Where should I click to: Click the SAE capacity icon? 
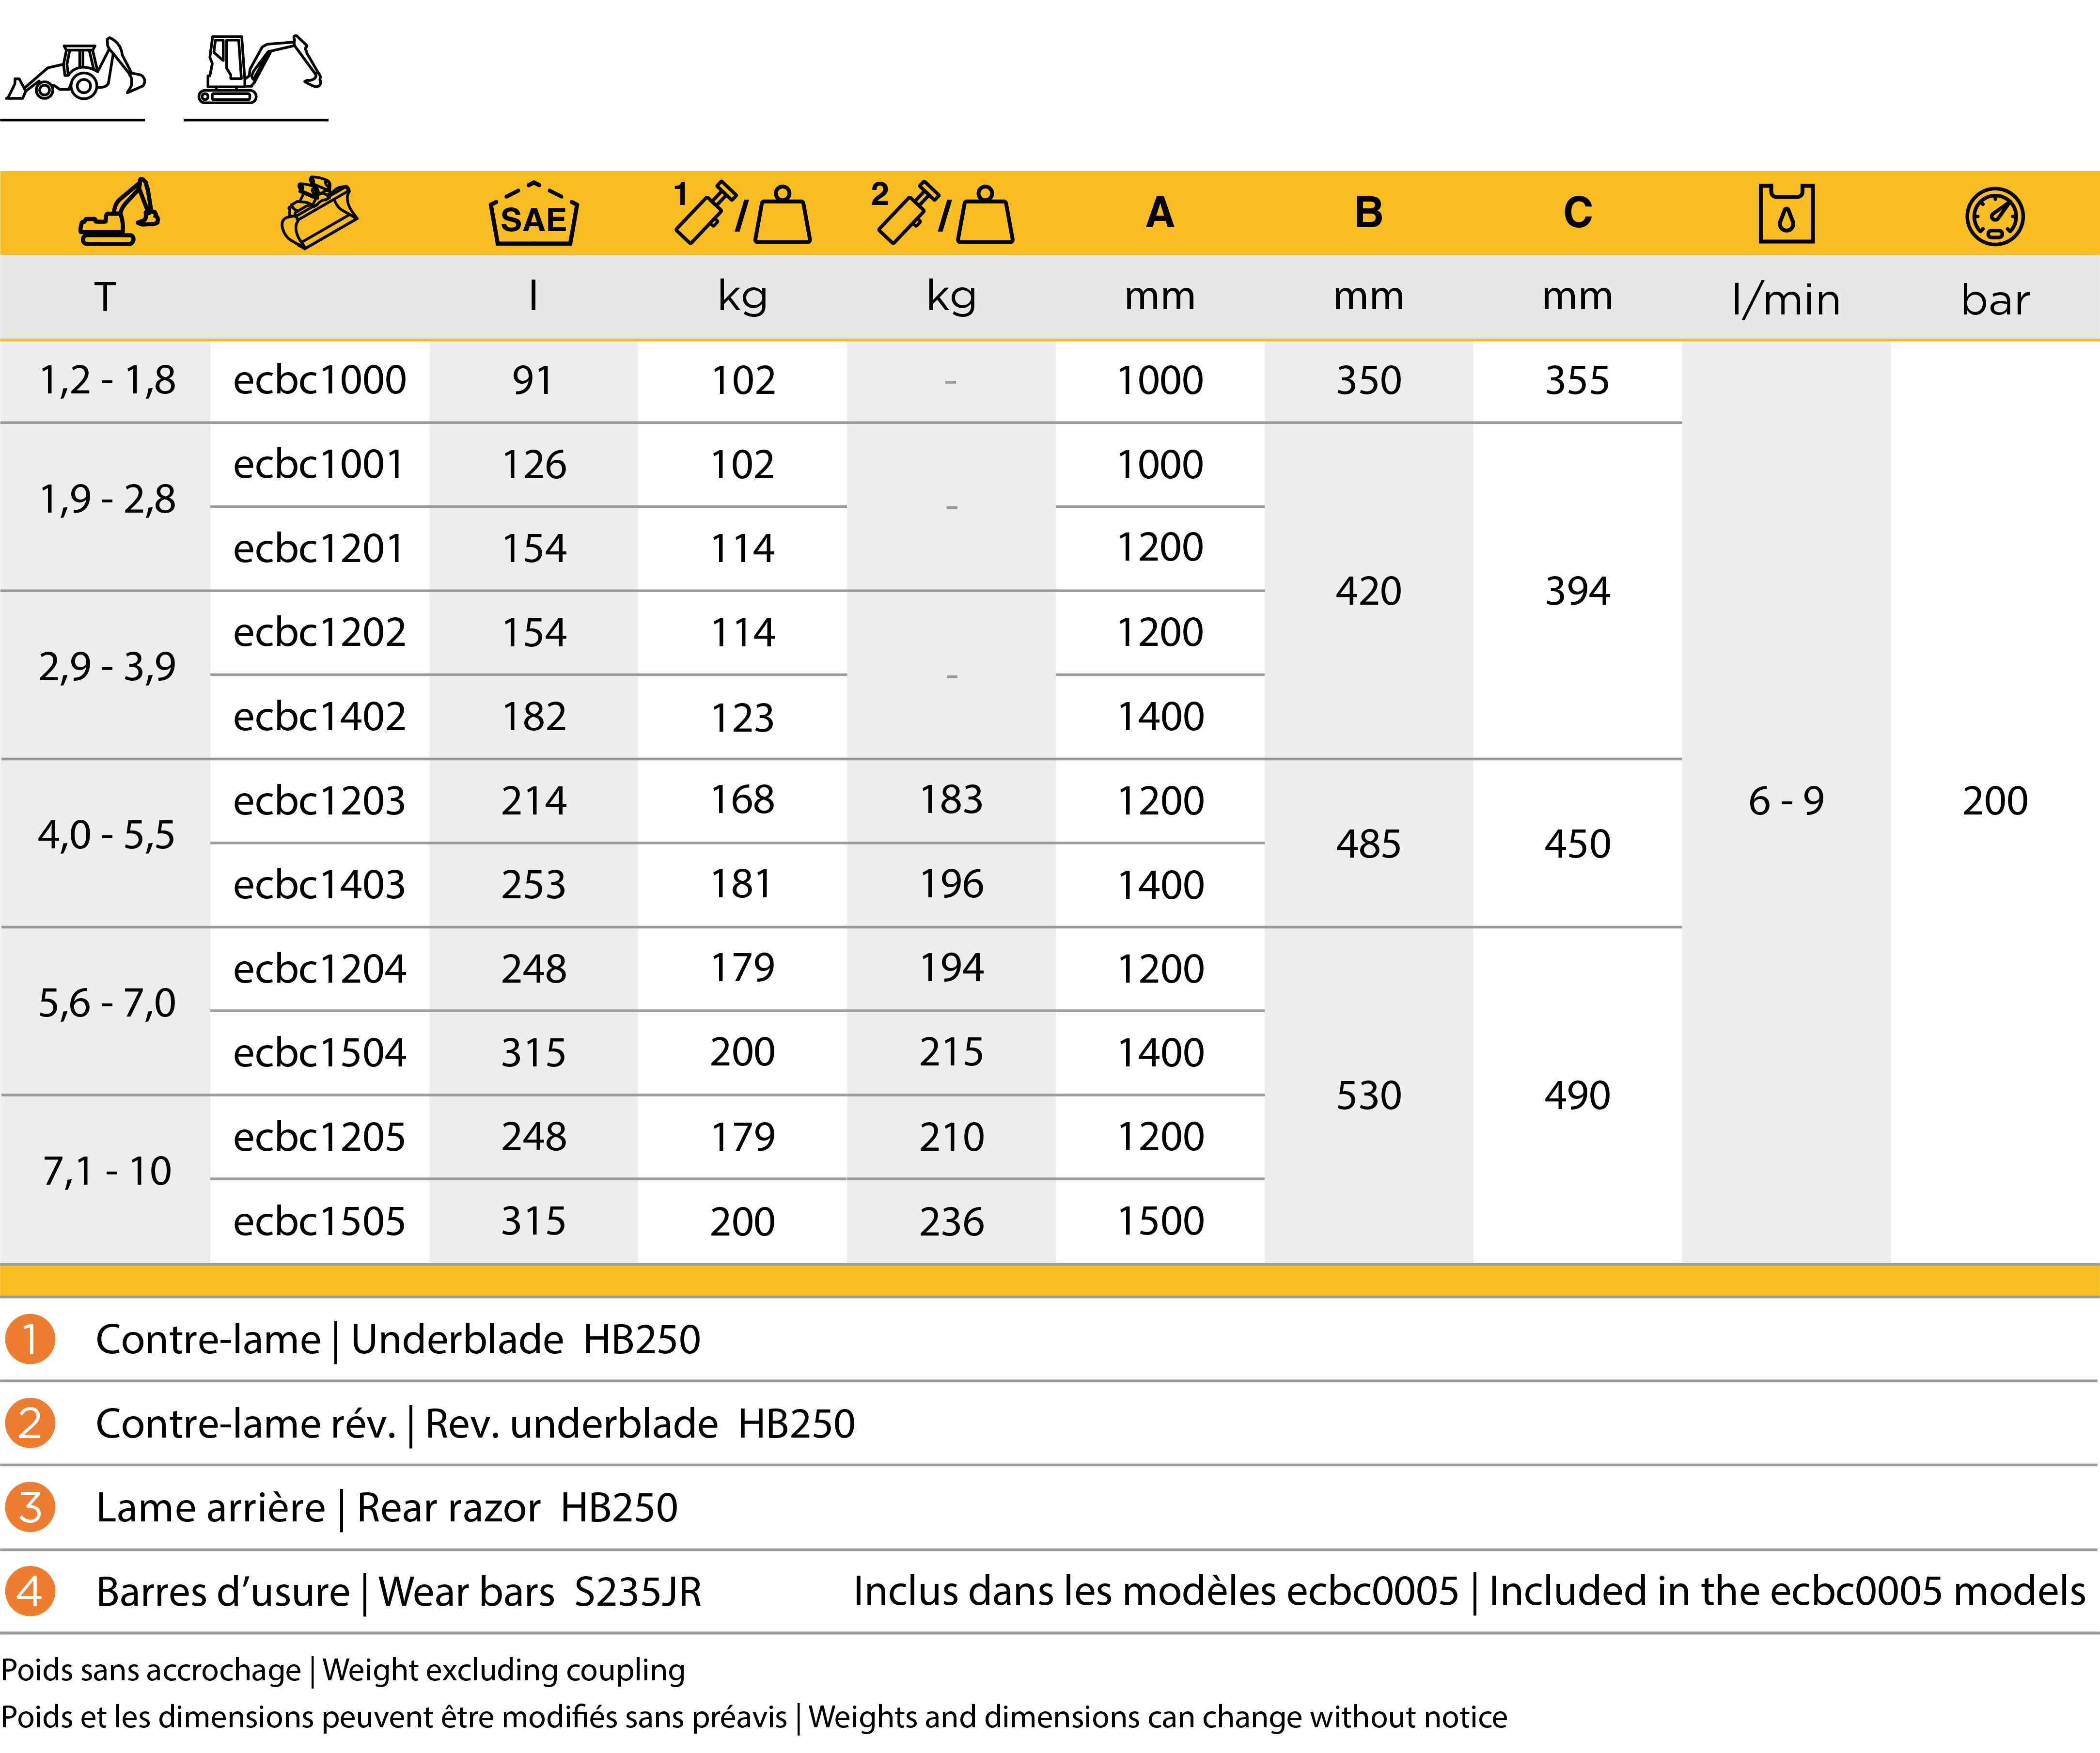coord(533,213)
